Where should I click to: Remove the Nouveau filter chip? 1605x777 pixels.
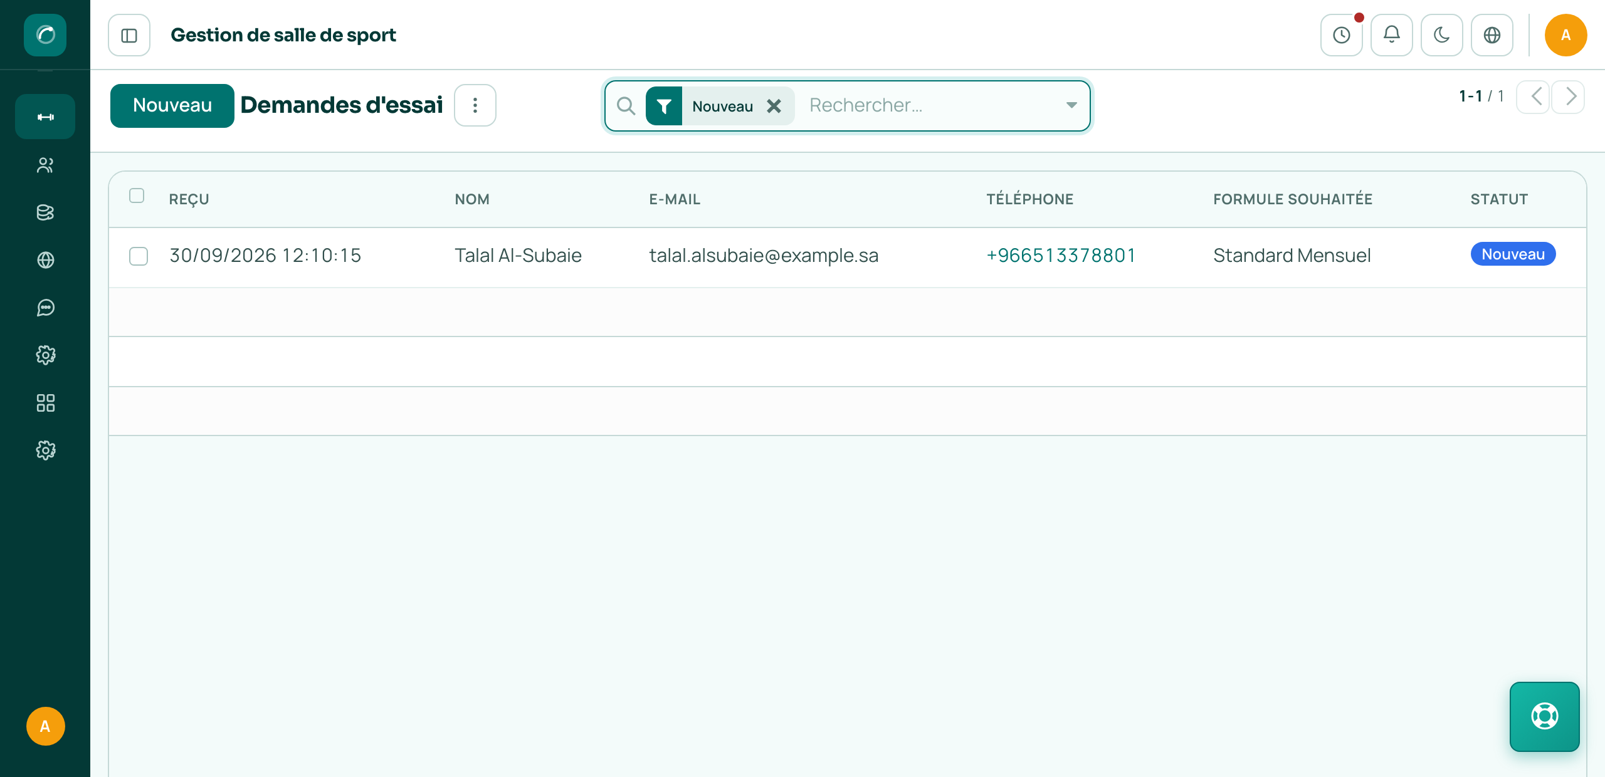(774, 106)
